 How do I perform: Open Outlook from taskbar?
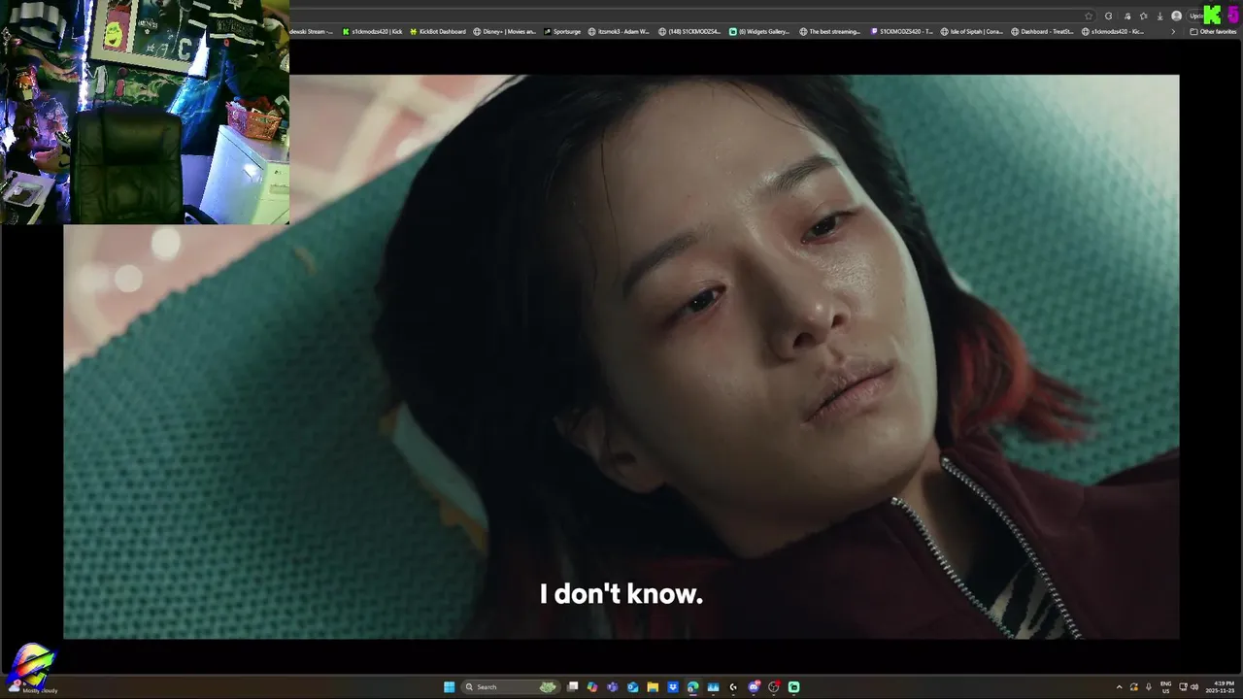[632, 687]
